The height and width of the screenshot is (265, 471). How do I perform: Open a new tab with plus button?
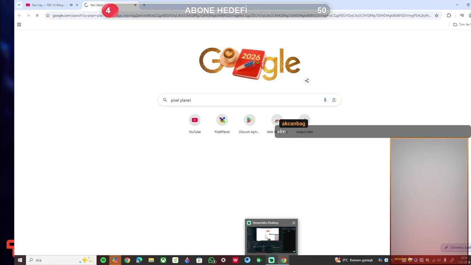[x=144, y=5]
